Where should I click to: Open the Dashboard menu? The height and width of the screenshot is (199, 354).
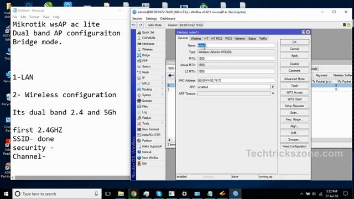point(168,18)
